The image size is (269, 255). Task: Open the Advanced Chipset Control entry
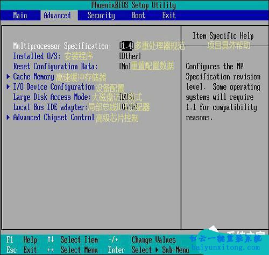pos(54,118)
